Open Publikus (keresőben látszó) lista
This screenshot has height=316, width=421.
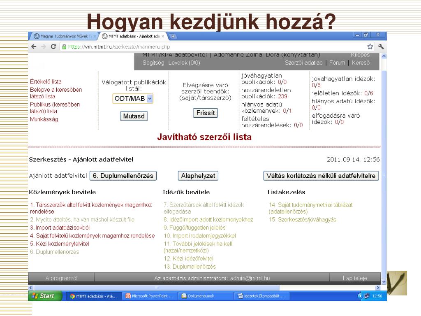tap(55, 108)
